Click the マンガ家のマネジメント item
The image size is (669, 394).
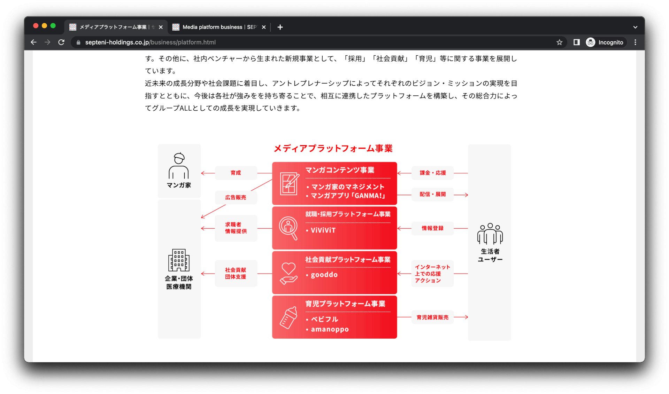tap(345, 187)
